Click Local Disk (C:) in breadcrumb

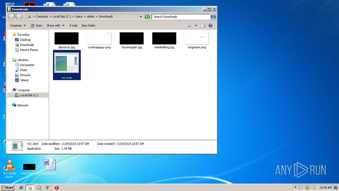tap(62, 16)
